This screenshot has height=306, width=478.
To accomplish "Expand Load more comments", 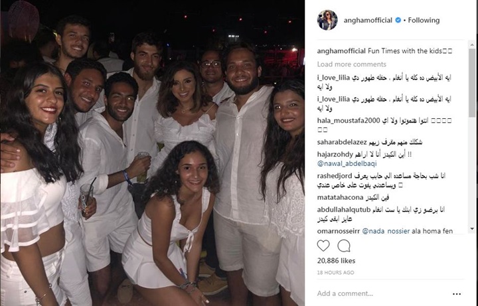I will 351,64.
